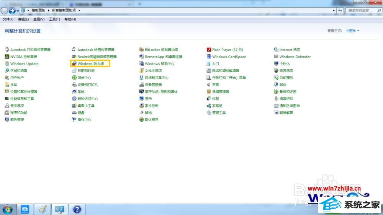Click the Windows Update icon
The height and width of the screenshot is (215, 383).
pyautogui.click(x=7, y=64)
